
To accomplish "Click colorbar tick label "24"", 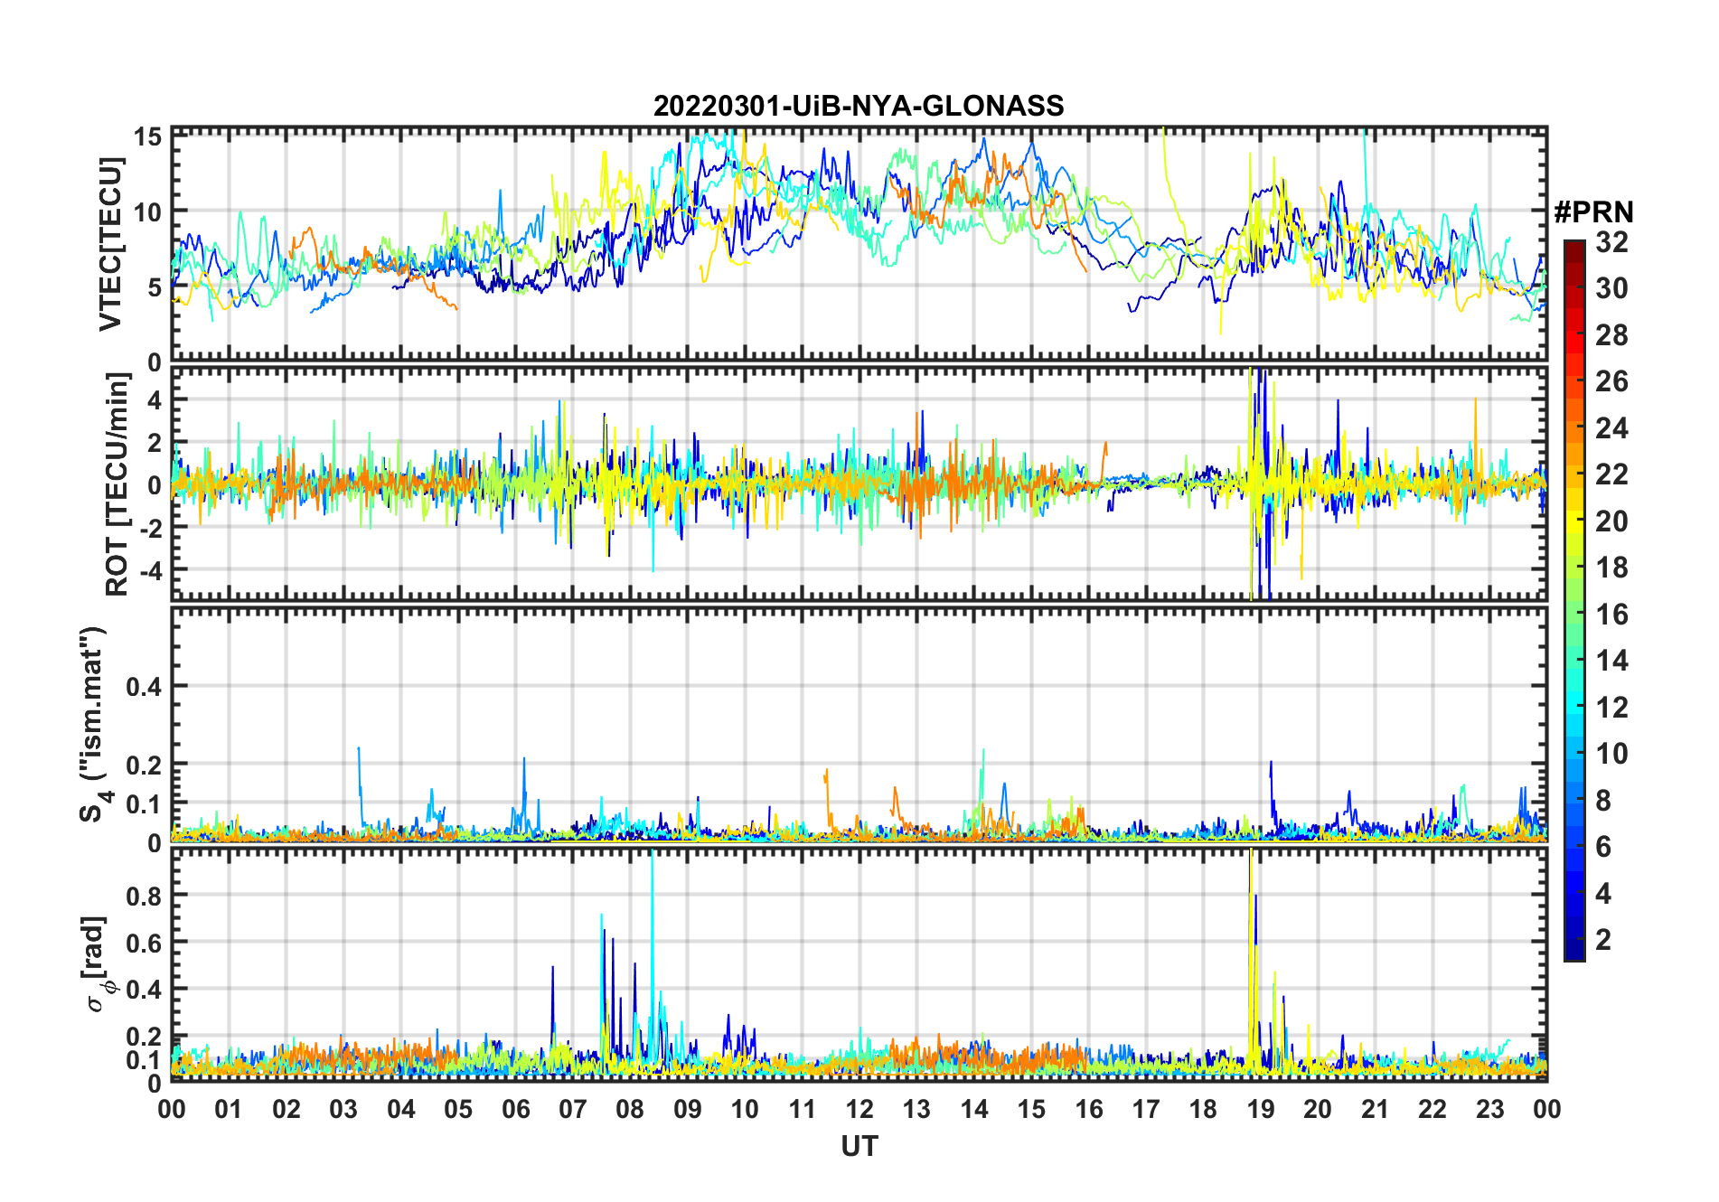I will (x=1611, y=428).
